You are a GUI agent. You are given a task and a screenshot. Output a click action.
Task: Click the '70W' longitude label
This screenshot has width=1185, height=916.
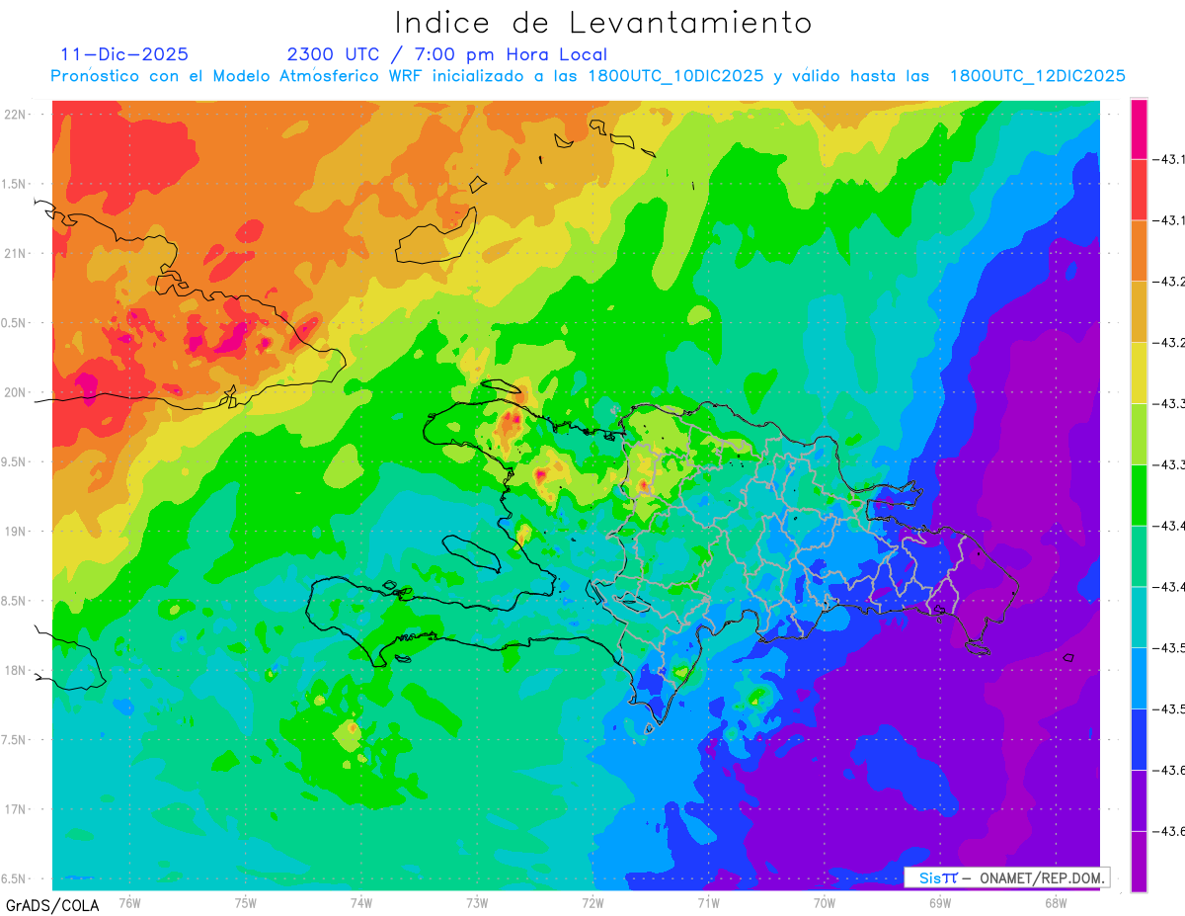click(825, 902)
